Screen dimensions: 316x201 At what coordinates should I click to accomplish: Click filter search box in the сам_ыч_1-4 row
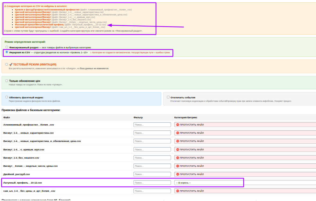click(152, 191)
